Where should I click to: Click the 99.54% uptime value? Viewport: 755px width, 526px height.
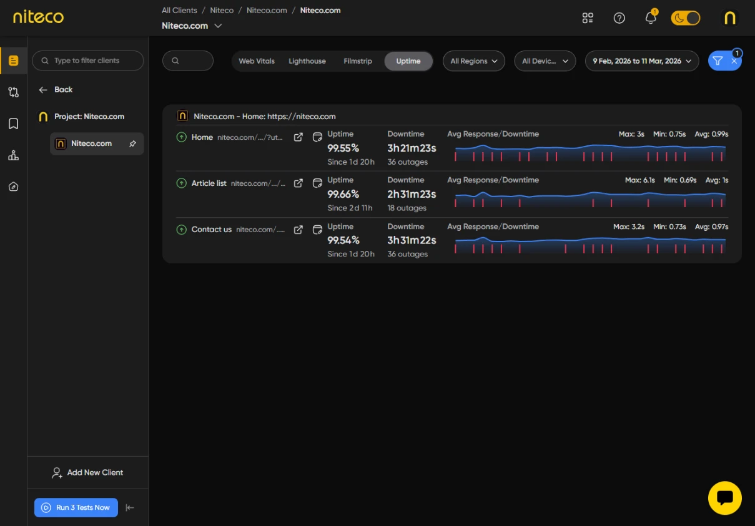[x=343, y=240]
